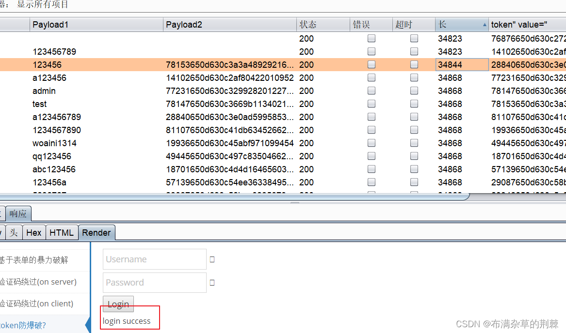This screenshot has width=566, height=333.
Task: Click token cell starting 76876650d630c27
Action: 528,39
